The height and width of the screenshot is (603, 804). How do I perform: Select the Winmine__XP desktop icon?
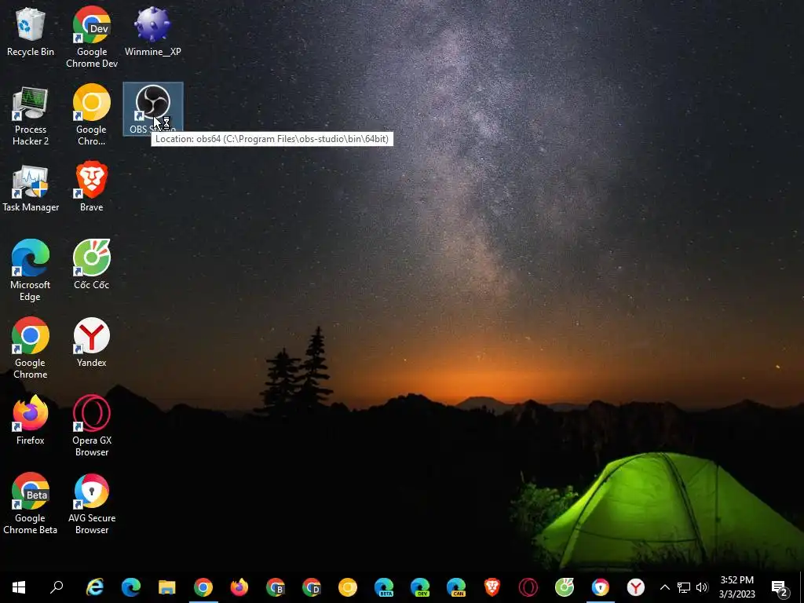153,31
